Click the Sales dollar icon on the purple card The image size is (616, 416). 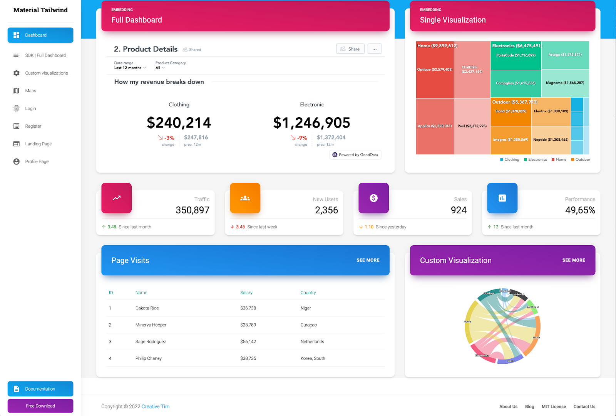(x=373, y=198)
